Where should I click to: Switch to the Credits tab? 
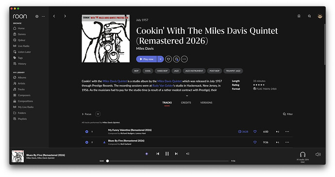click(x=186, y=103)
